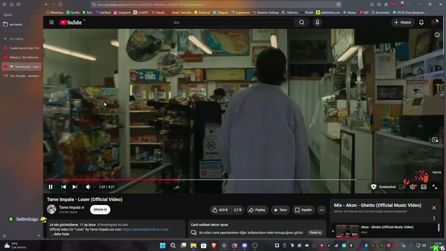
Task: Reload the current page
Action: point(60,5)
